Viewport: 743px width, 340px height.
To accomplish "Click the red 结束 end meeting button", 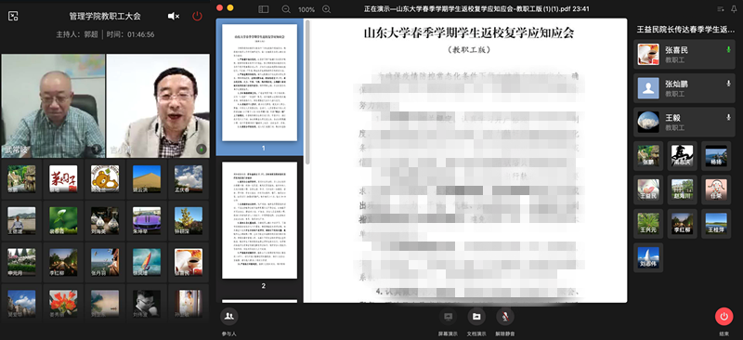I will (723, 316).
